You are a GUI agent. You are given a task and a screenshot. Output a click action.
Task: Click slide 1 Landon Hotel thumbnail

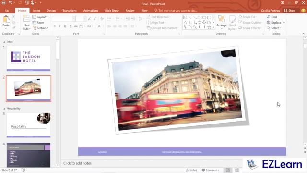point(29,59)
